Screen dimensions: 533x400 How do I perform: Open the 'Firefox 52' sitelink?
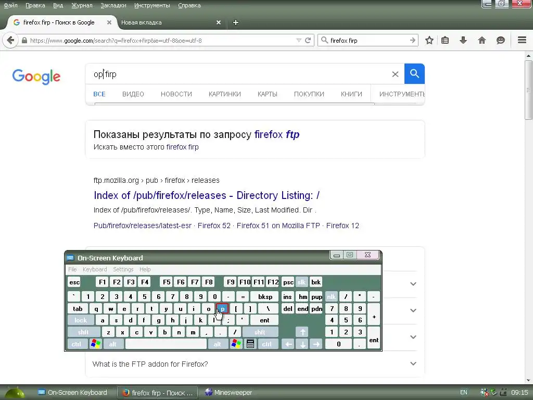[x=214, y=226]
